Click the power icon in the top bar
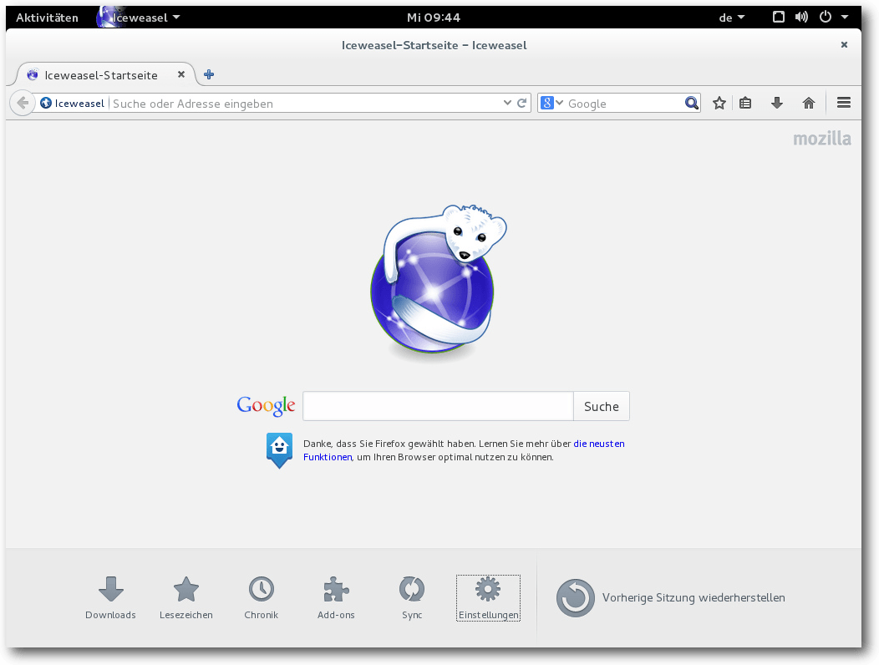 click(x=826, y=17)
